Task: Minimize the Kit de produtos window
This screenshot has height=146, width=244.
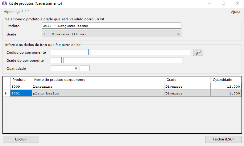Action: 209,3
